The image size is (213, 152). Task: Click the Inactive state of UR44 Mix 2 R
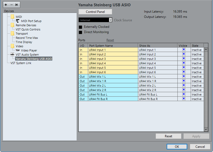point(197,90)
